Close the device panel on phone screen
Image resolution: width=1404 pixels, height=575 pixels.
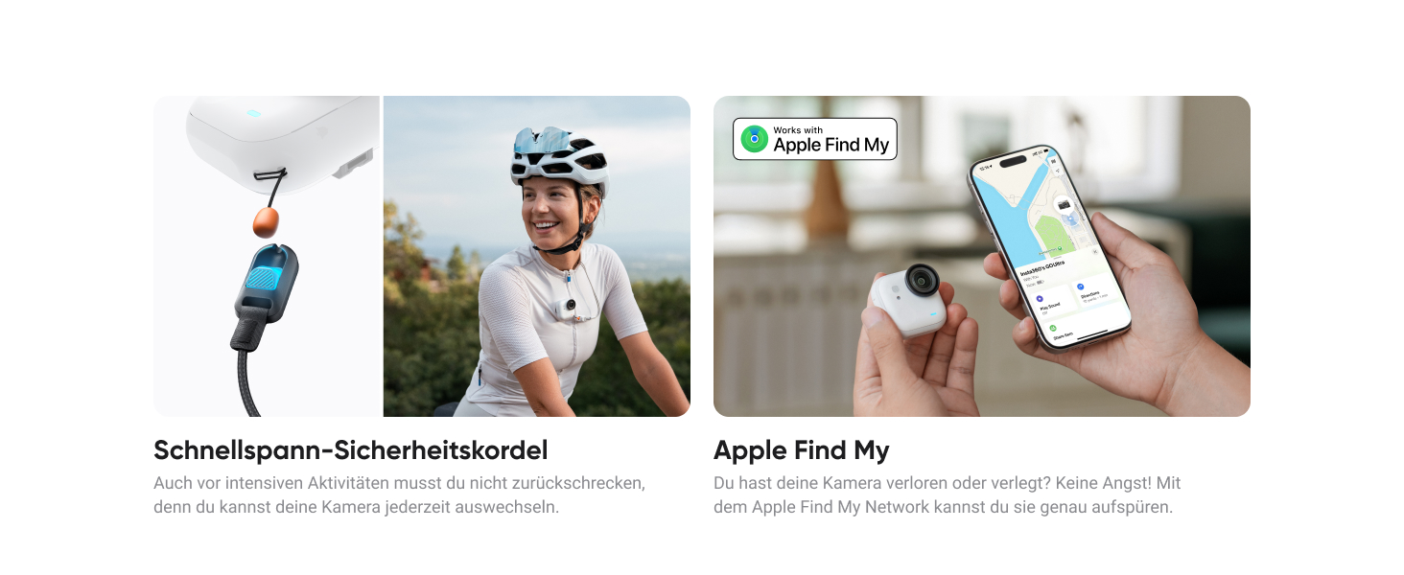(1095, 251)
